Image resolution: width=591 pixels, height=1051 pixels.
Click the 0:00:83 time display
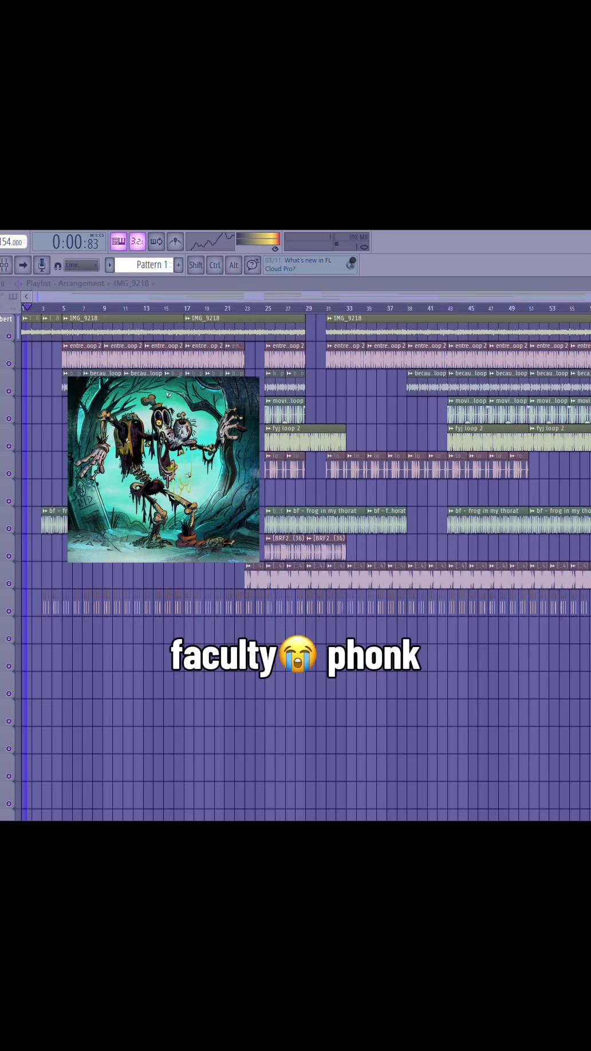(x=69, y=241)
